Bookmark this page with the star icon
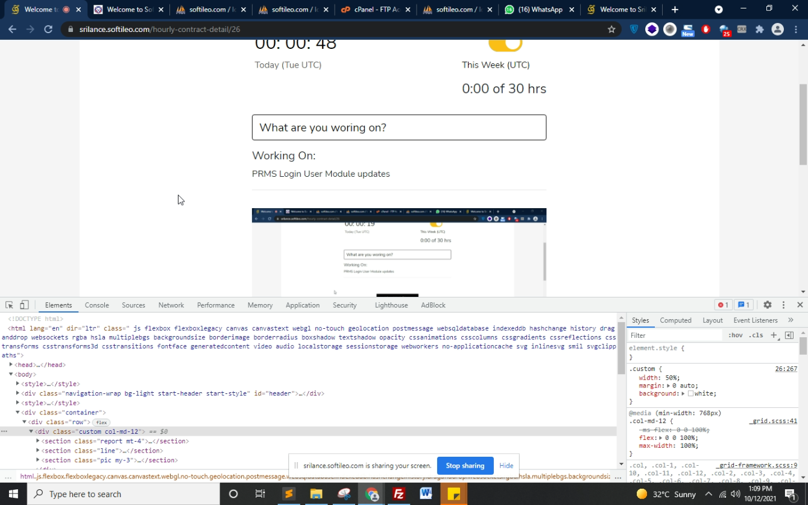 pyautogui.click(x=611, y=29)
